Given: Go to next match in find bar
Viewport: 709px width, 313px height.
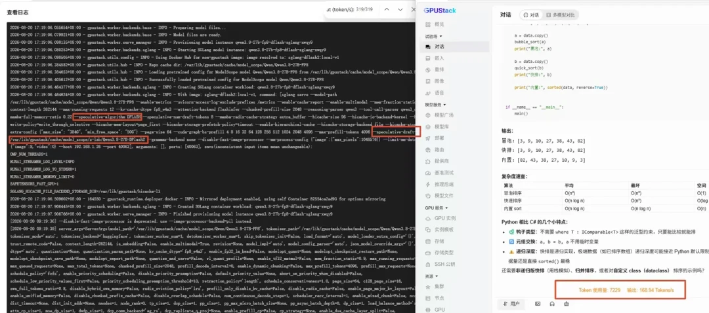Looking at the screenshot, I should pos(400,9).
